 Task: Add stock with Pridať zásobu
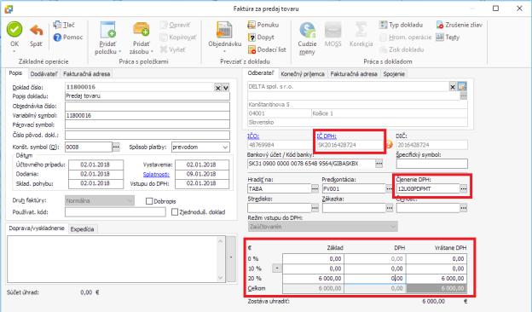point(142,38)
